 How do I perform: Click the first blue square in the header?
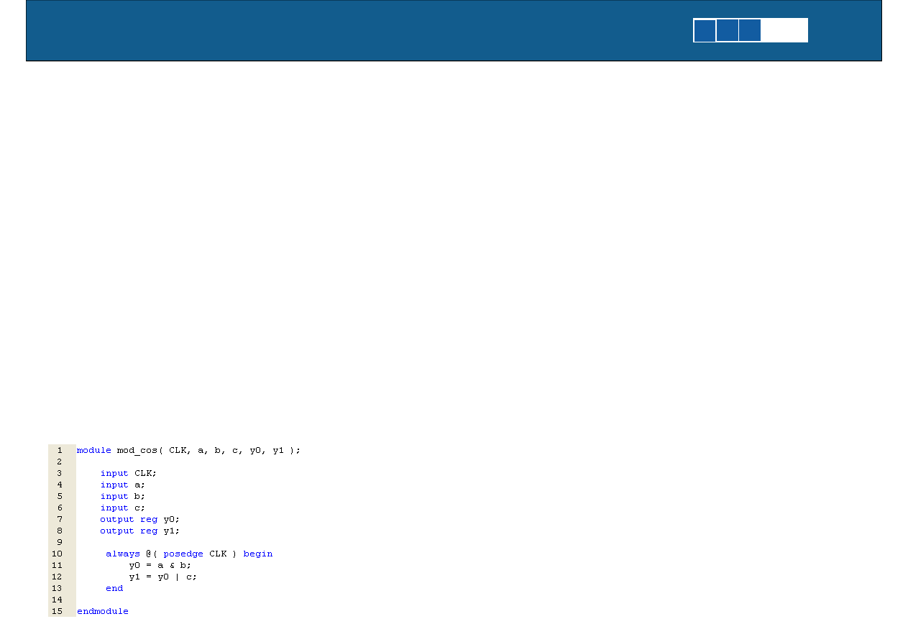[x=705, y=31]
